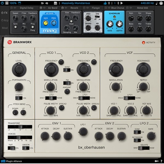Click the 440.00 Hz tuning value

(147, 3)
